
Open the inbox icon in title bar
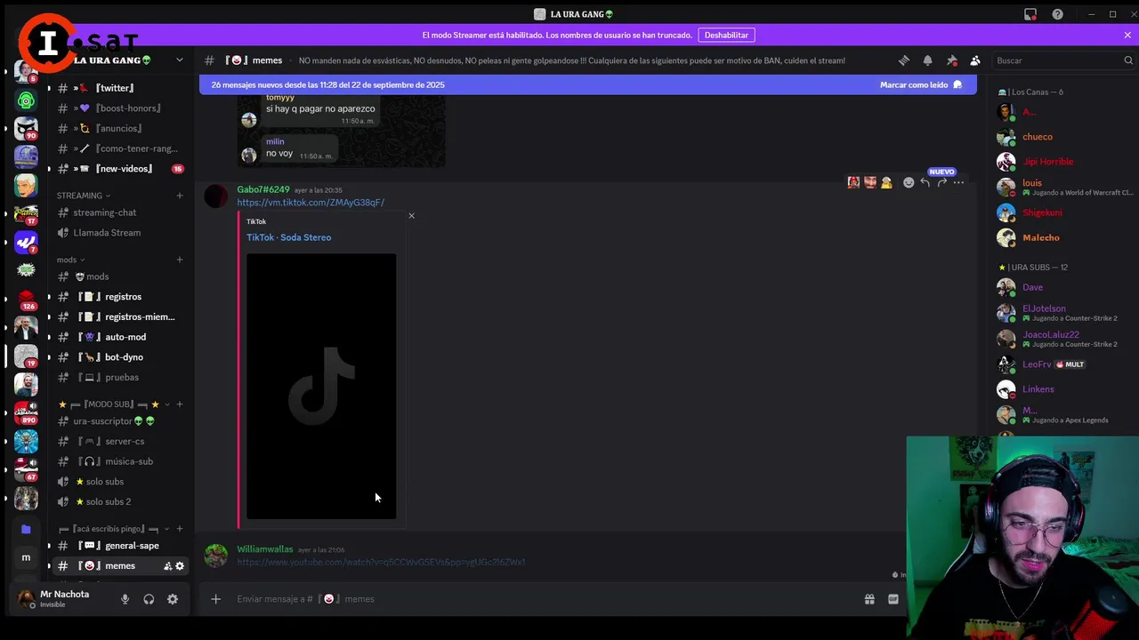(x=1030, y=14)
